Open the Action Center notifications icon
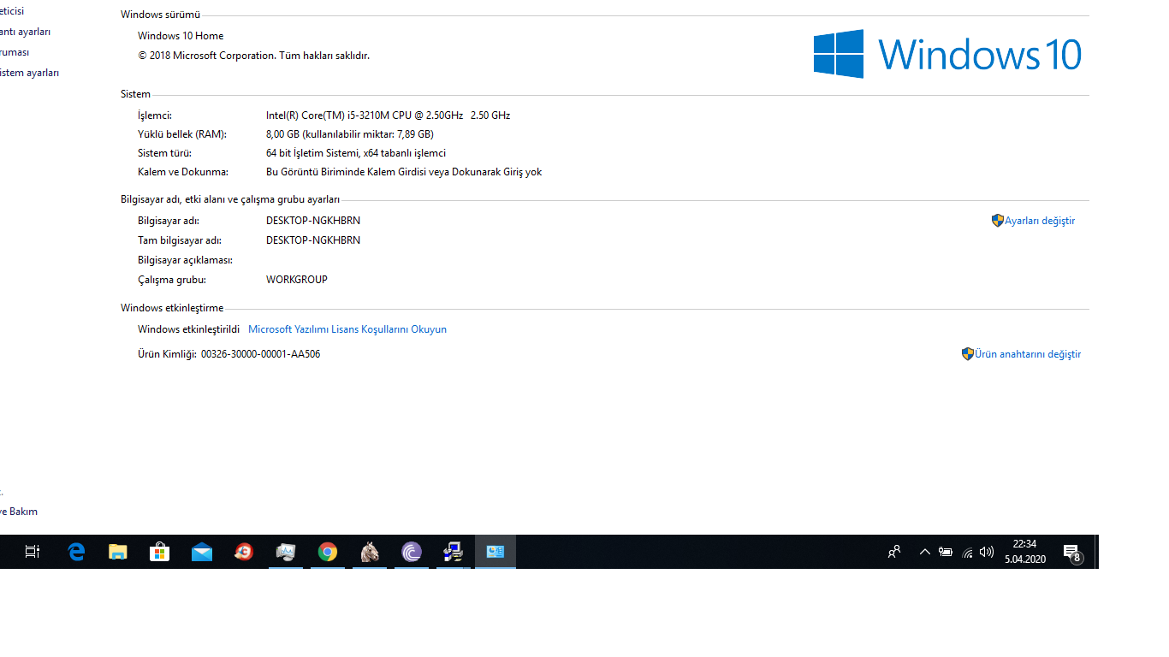This screenshot has width=1169, height=657. pos(1071,553)
